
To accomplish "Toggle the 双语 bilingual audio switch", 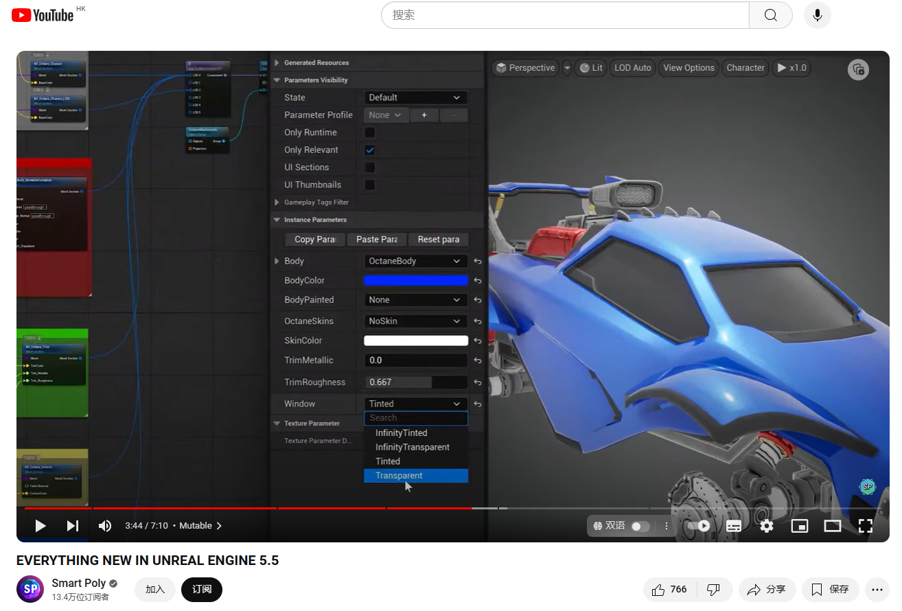I will (x=639, y=526).
